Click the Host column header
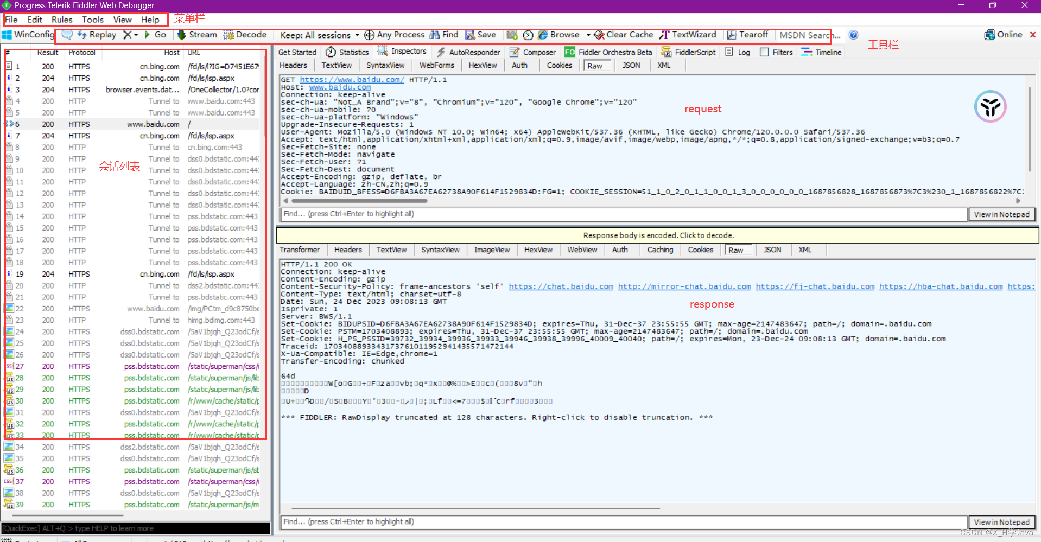This screenshot has width=1041, height=542. pyautogui.click(x=172, y=53)
